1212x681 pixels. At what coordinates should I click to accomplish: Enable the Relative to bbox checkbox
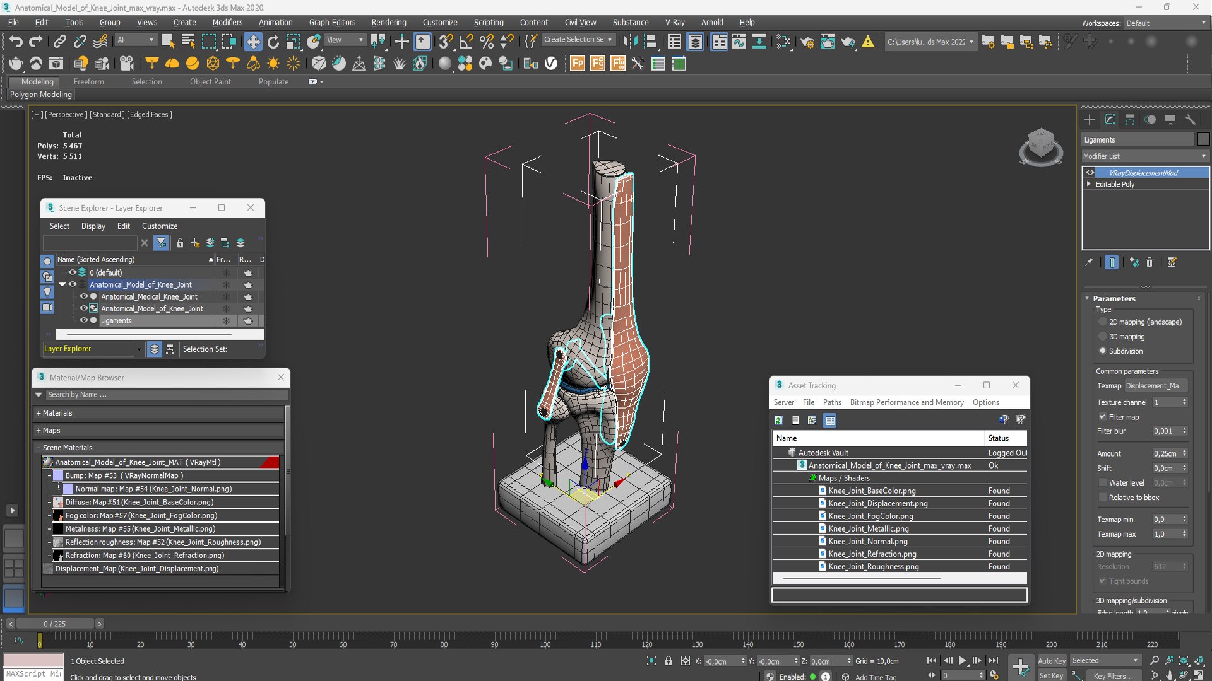click(1103, 498)
